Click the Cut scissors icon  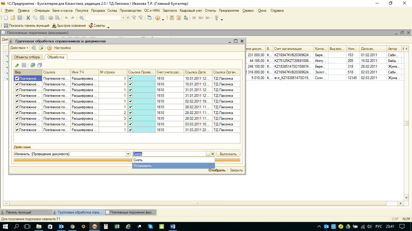click(x=28, y=18)
